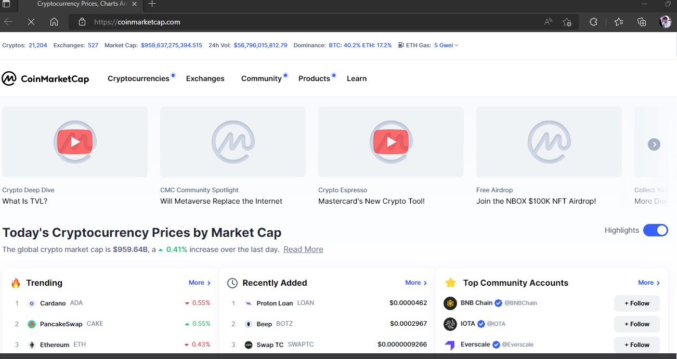Screen dimensions: 677x359
Task: Click the PancakeSwap coin icon
Action: pyautogui.click(x=31, y=324)
